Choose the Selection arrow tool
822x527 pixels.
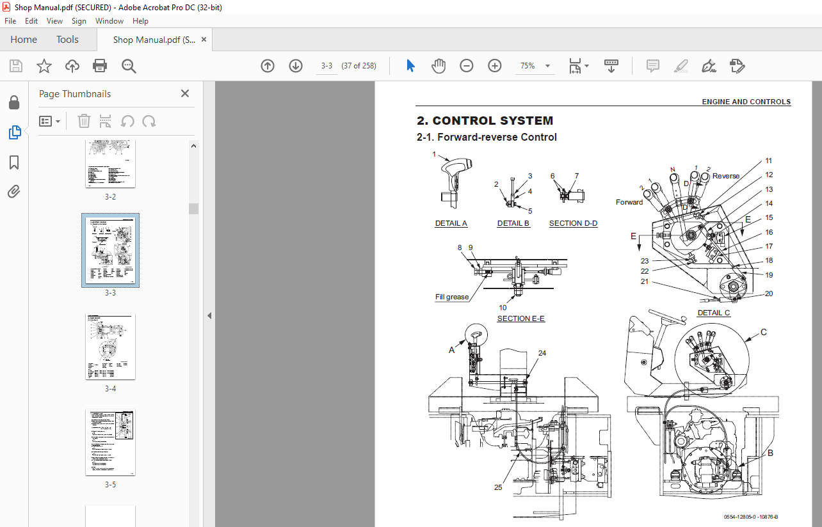(x=410, y=66)
